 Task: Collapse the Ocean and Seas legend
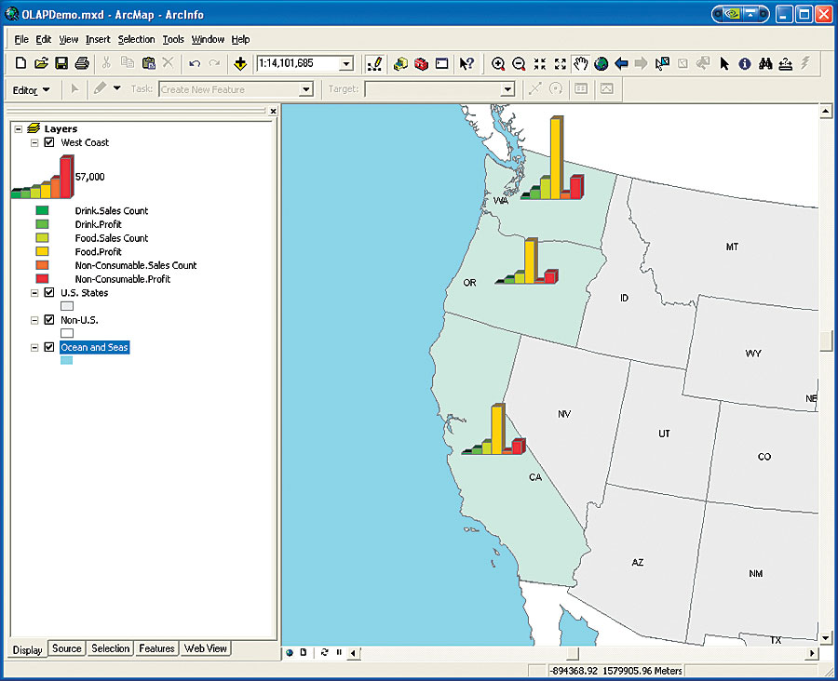[34, 347]
